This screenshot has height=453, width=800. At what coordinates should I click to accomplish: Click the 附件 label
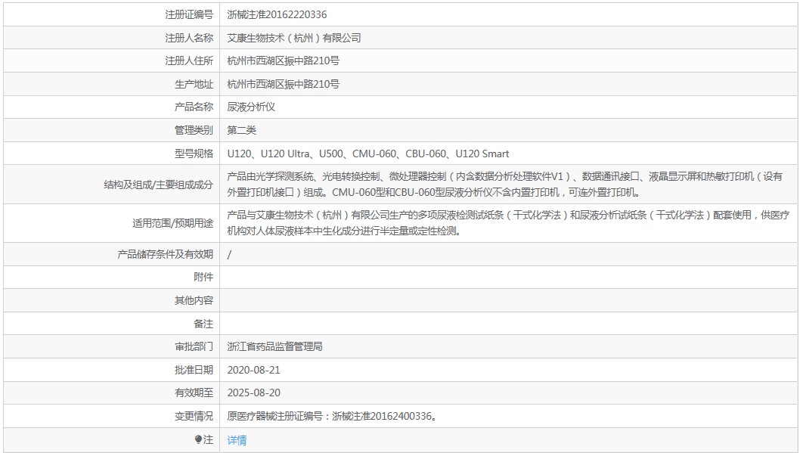(x=203, y=277)
